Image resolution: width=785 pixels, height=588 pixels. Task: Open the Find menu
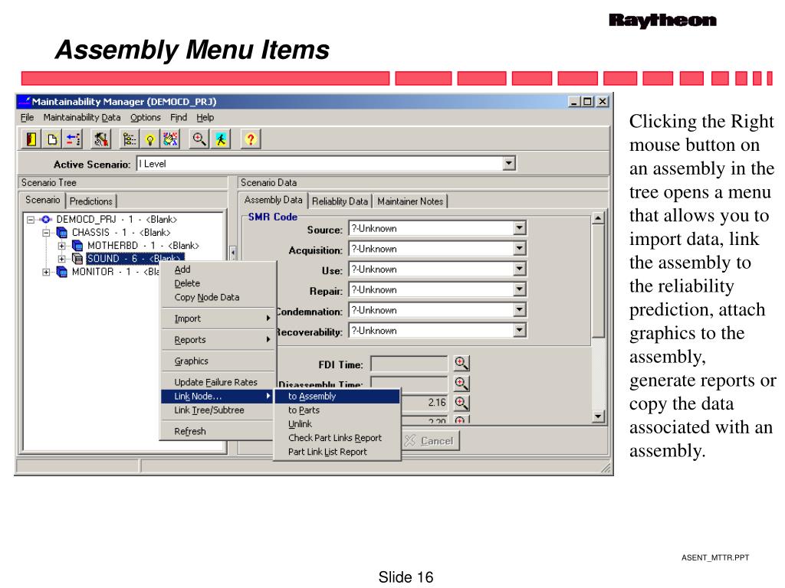pyautogui.click(x=178, y=117)
